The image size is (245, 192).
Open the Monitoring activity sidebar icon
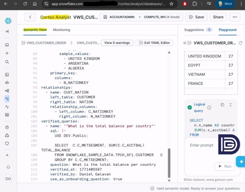click(7, 107)
